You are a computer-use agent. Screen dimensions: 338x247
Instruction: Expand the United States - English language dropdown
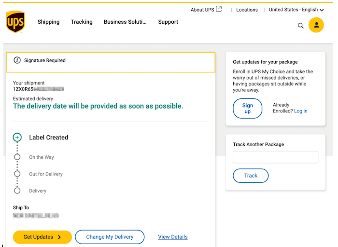click(x=296, y=10)
